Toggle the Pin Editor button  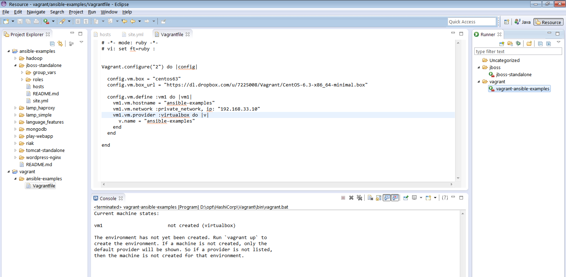click(163, 22)
